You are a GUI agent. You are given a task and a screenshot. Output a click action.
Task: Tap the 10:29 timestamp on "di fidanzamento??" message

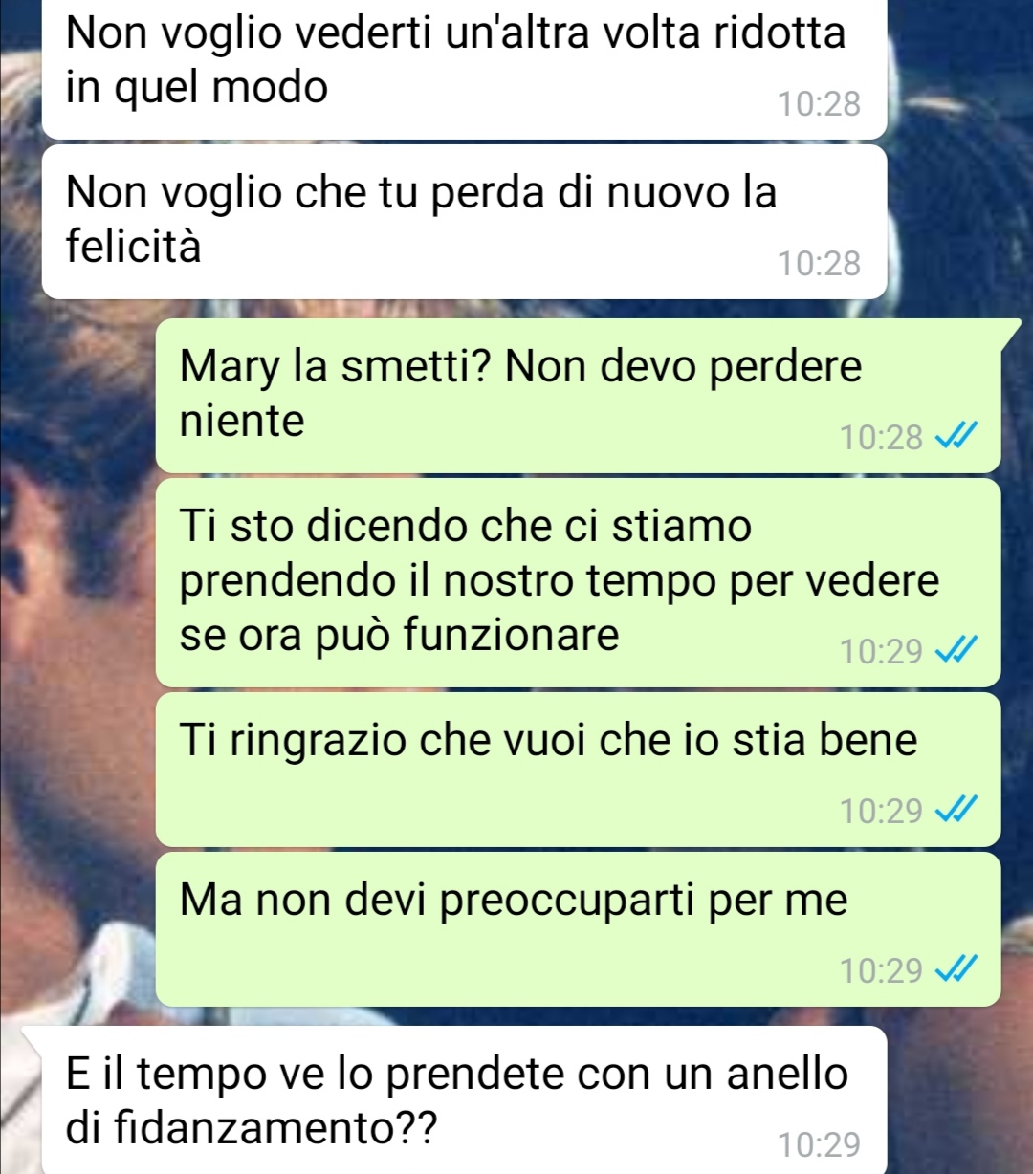[819, 1144]
